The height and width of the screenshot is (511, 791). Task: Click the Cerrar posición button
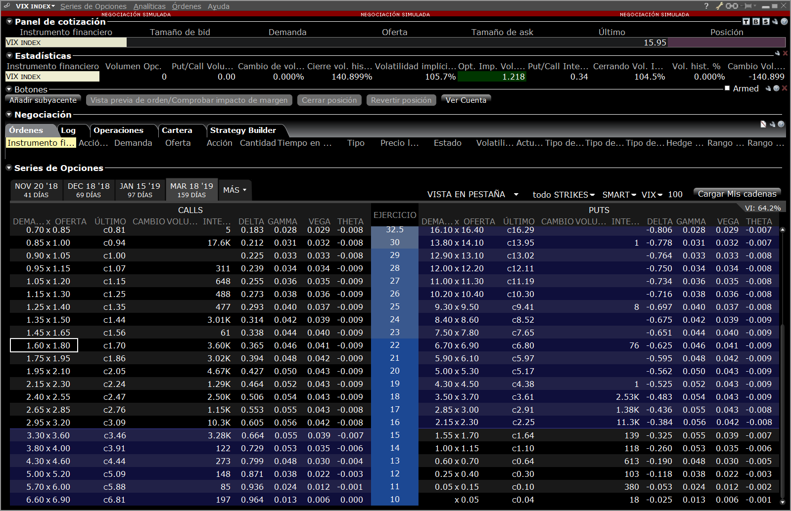[x=329, y=100]
